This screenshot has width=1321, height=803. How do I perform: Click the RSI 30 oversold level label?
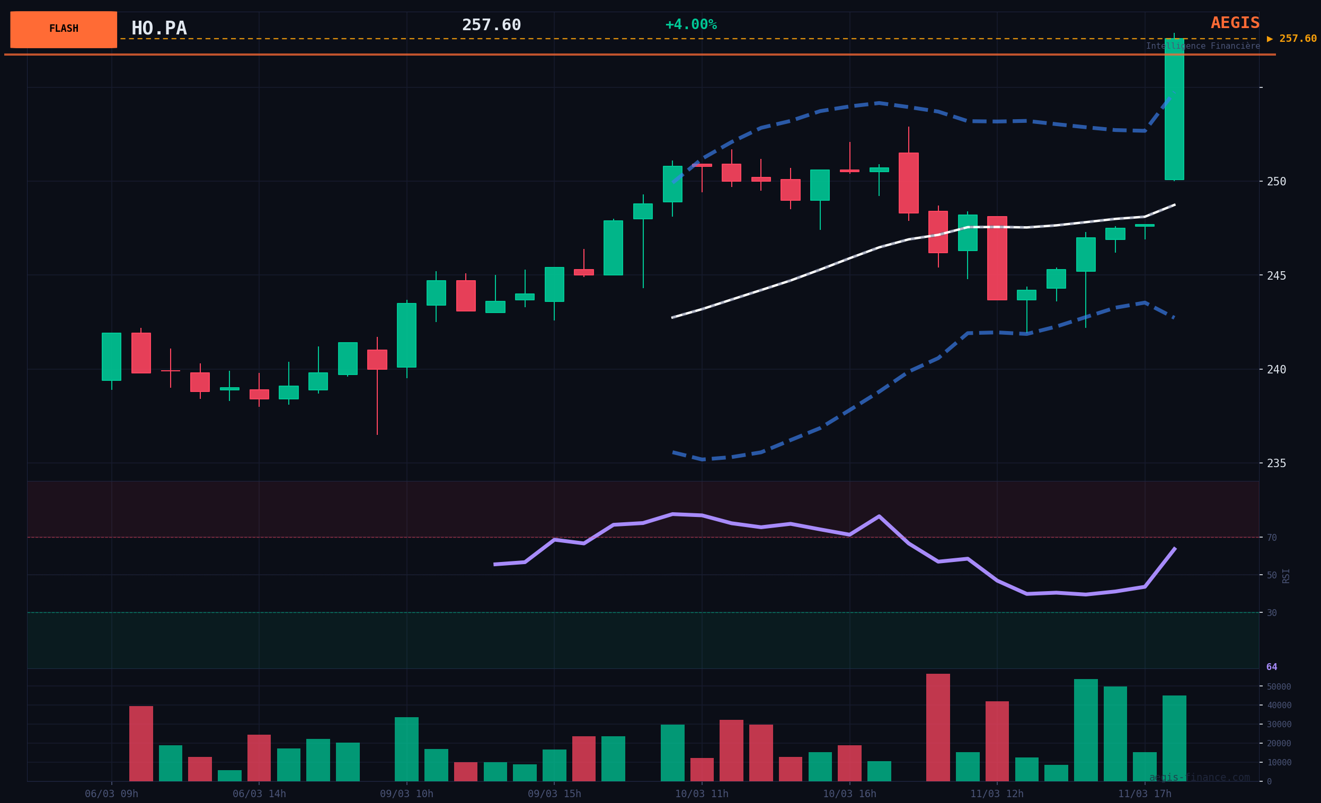[1272, 613]
